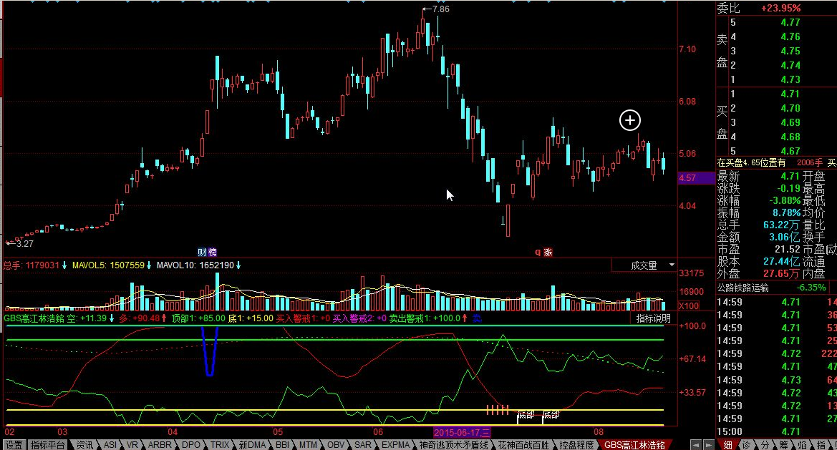Screen dimensions: 837x450
Task: Switch to the 筹 chips tab
Action: tap(783, 445)
